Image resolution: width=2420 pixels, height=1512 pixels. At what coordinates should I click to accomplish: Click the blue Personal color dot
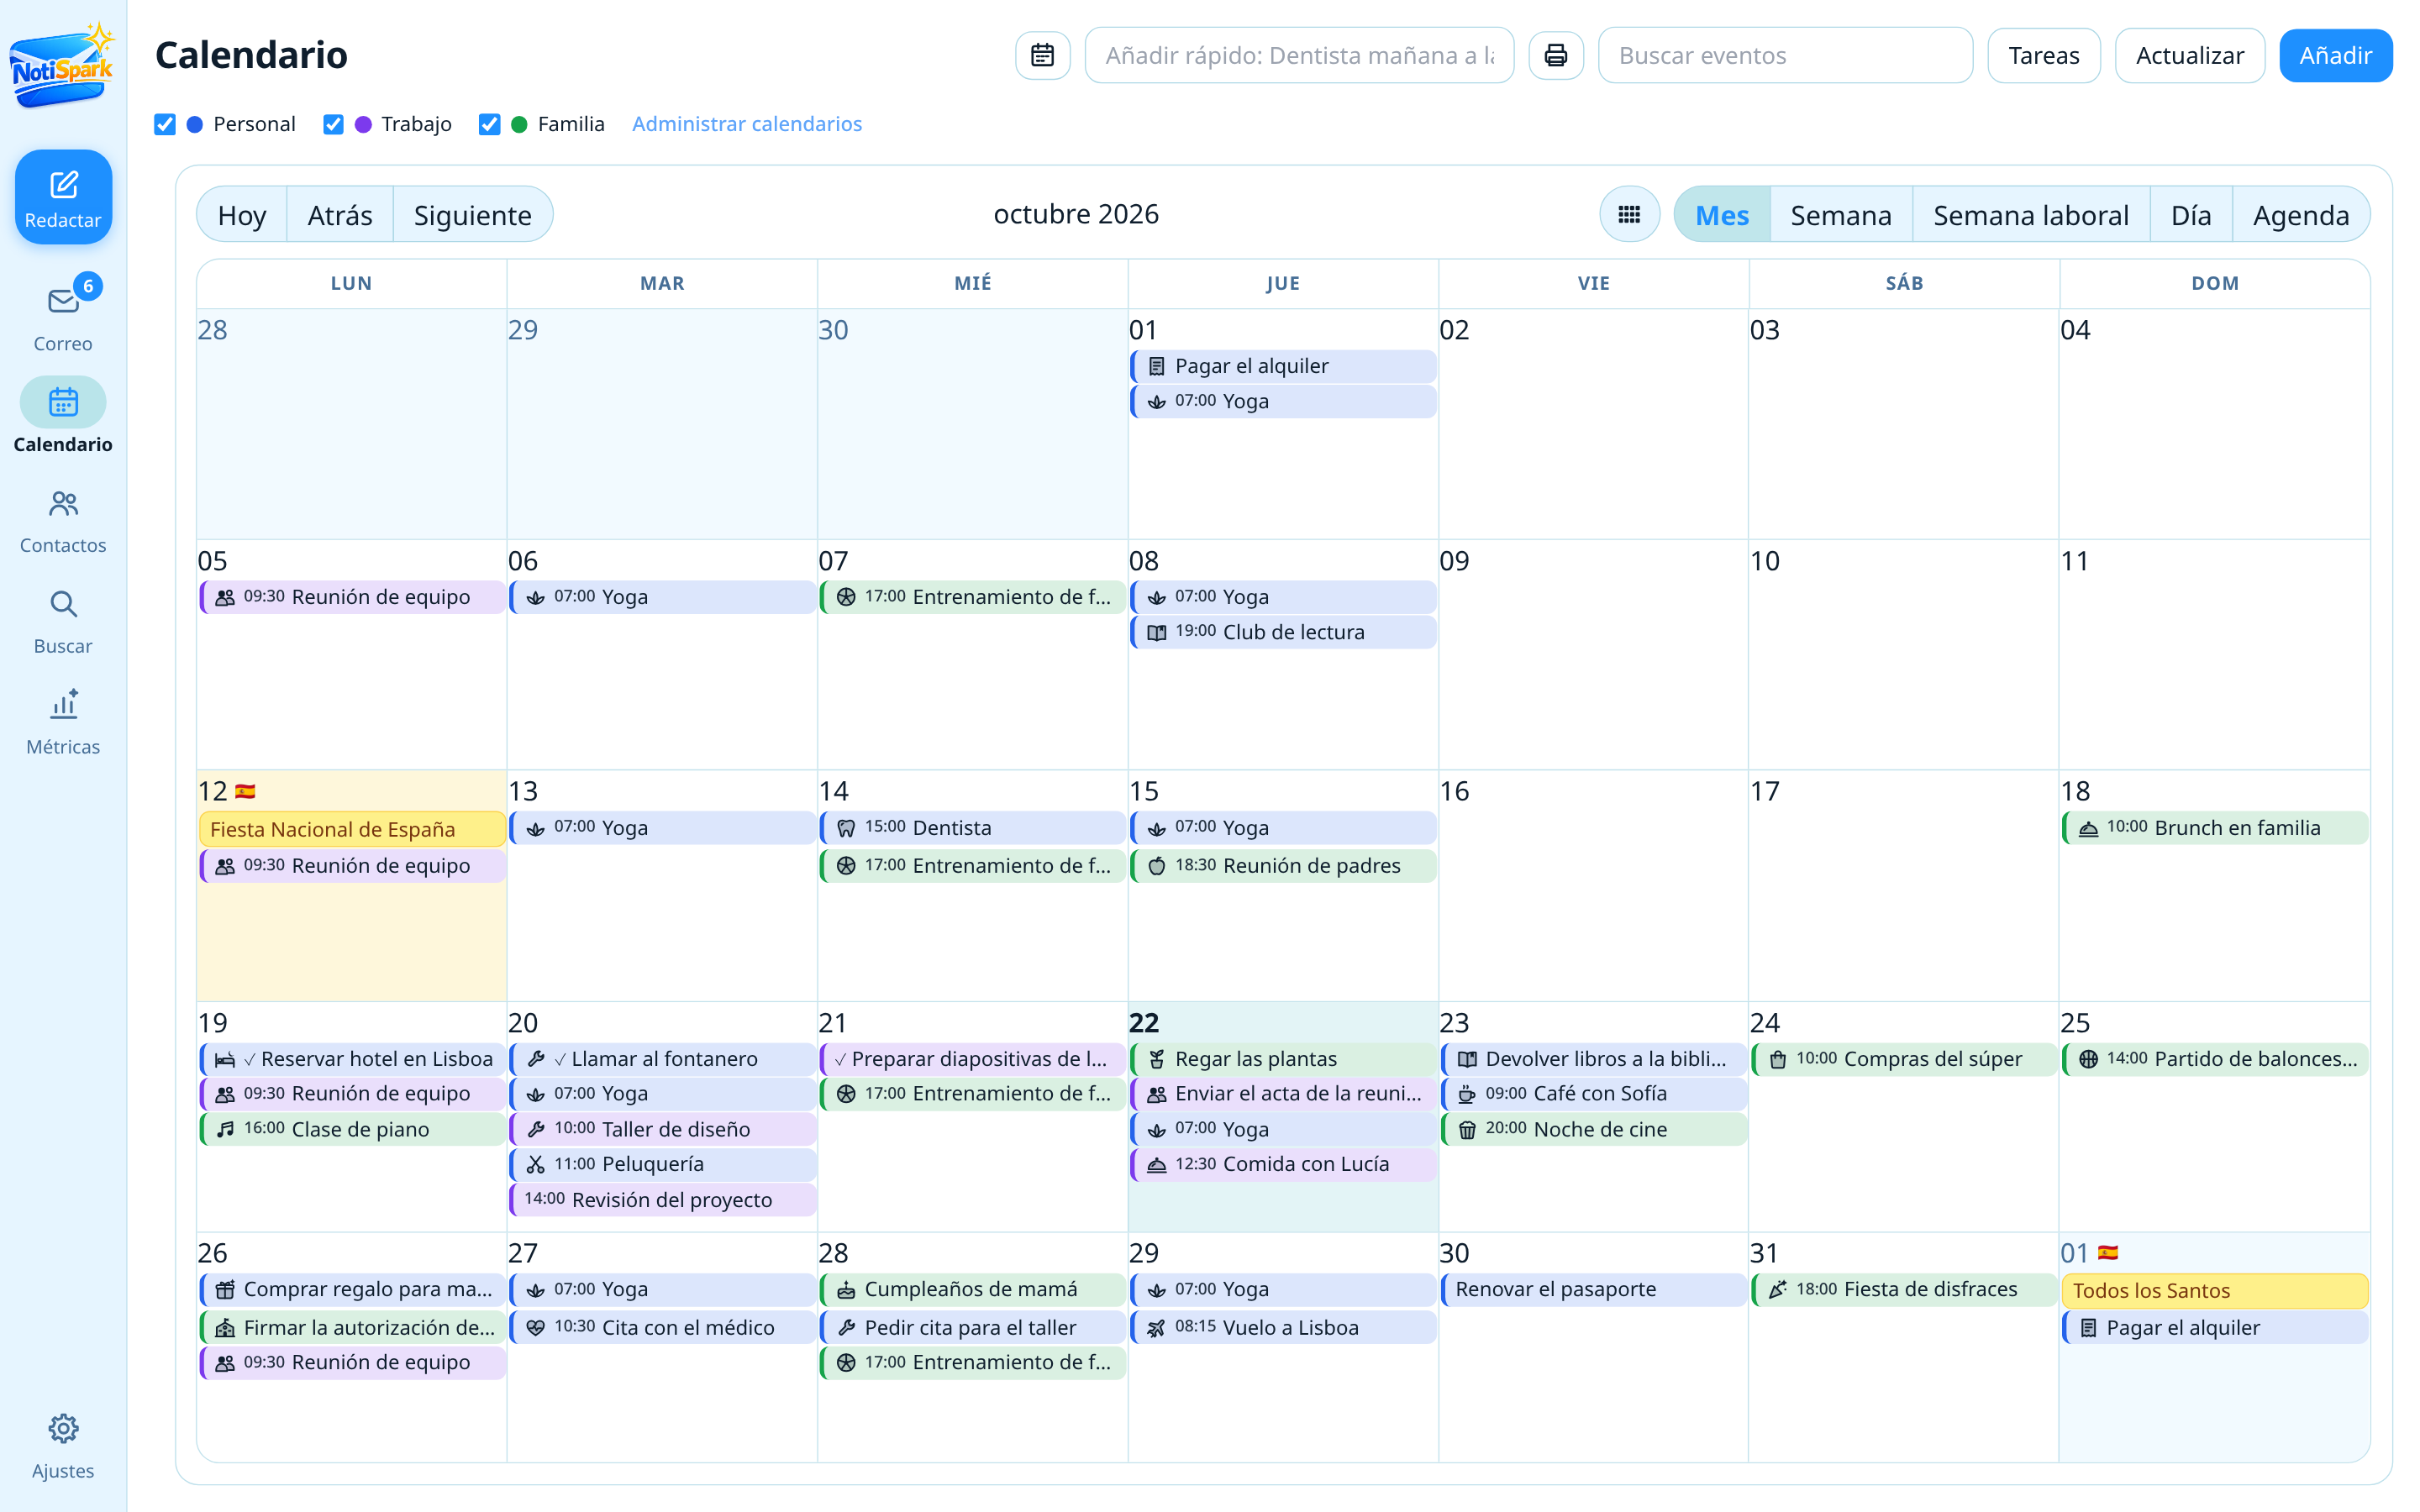(195, 124)
